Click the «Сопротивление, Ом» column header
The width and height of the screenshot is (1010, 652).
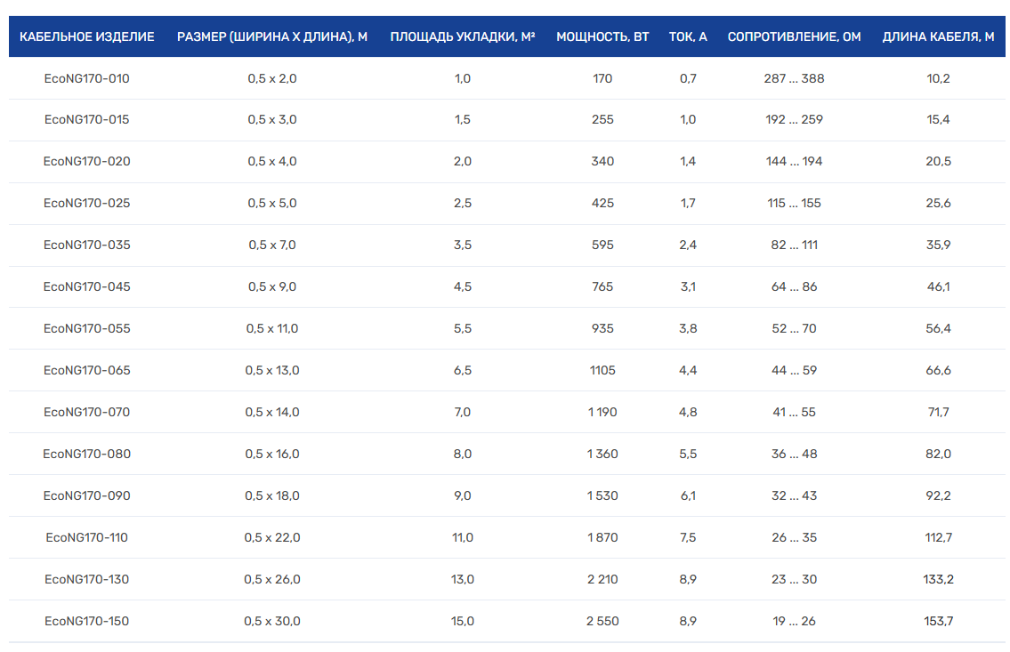(794, 36)
